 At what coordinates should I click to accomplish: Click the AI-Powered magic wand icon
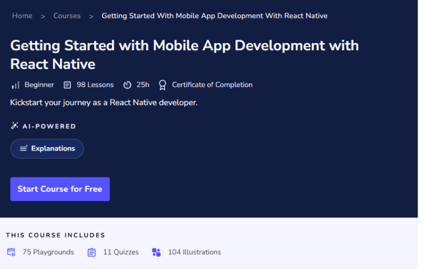pos(15,126)
